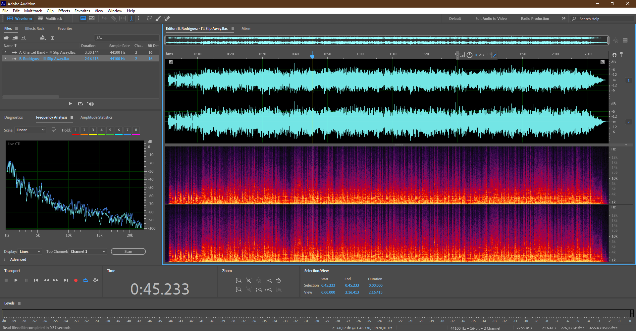Click Move Playhead to Next button
This screenshot has height=331, width=636.
[66, 280]
